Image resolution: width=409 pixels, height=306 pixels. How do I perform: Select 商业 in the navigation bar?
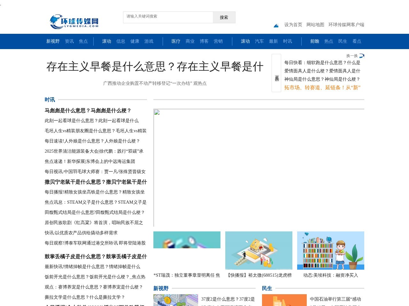190,41
